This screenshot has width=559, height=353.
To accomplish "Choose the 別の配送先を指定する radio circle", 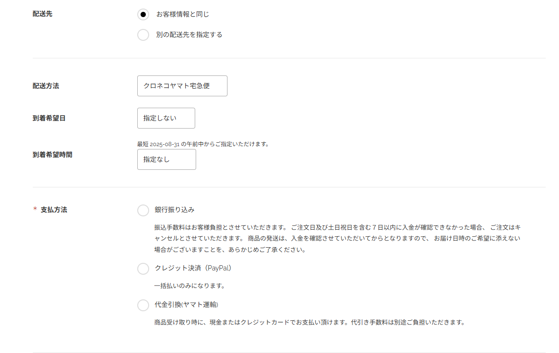I will 143,35.
